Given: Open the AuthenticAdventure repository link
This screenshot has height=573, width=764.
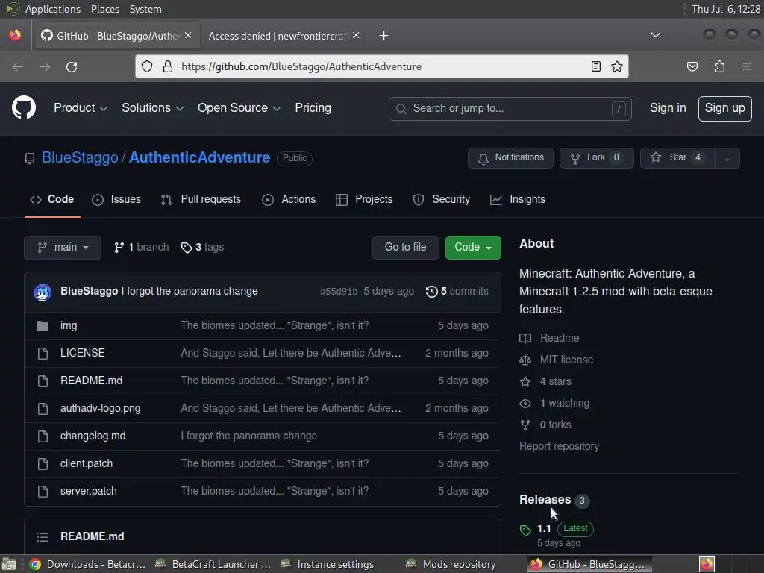Looking at the screenshot, I should tap(199, 158).
